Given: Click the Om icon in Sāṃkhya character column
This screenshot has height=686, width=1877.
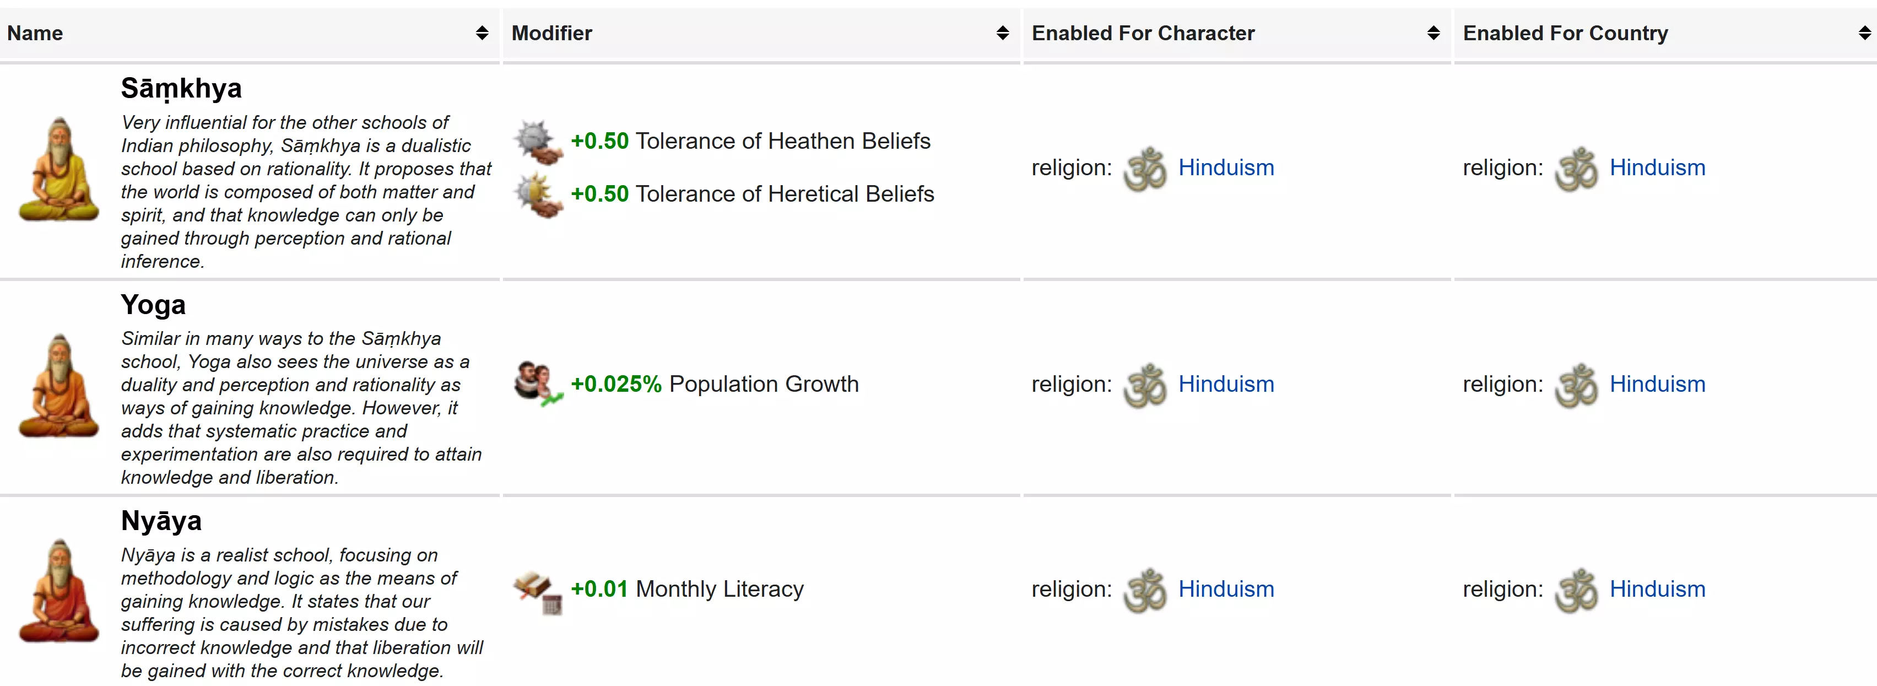Looking at the screenshot, I should coord(1145,169).
